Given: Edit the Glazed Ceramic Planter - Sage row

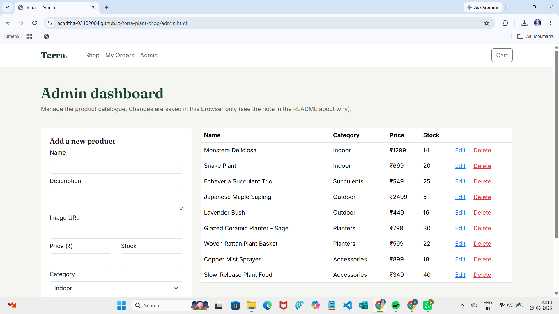Looking at the screenshot, I should tap(460, 228).
